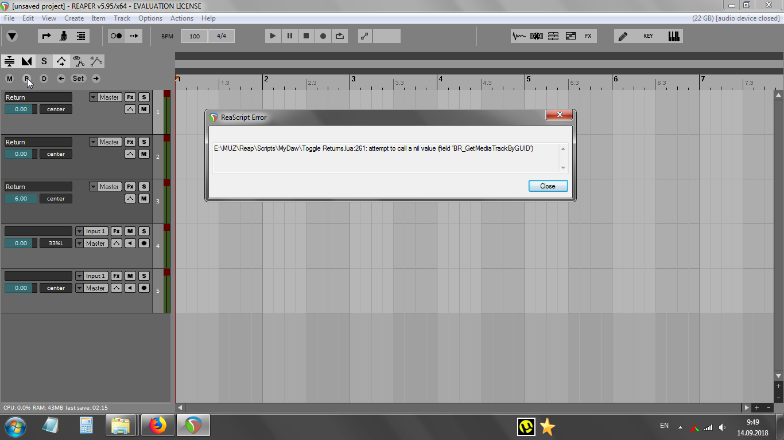Click the right arrow button beside Set
The image size is (784, 440).
pyautogui.click(x=96, y=78)
